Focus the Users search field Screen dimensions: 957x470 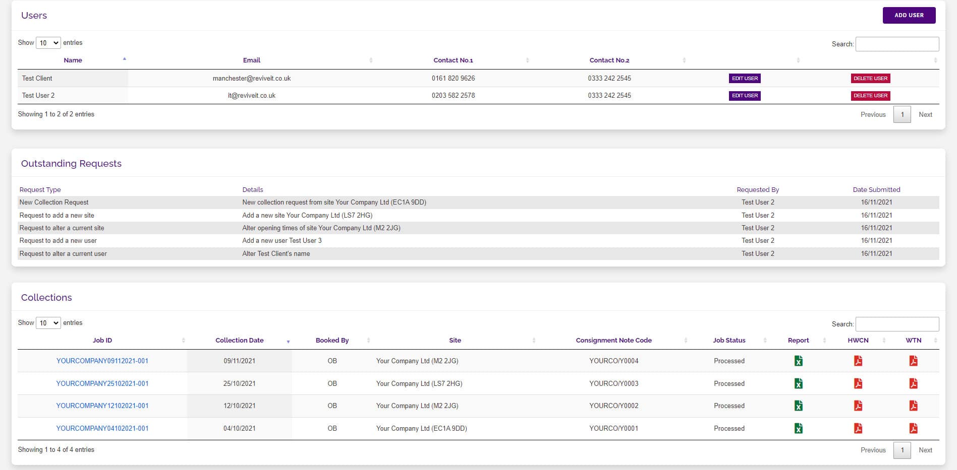point(897,44)
